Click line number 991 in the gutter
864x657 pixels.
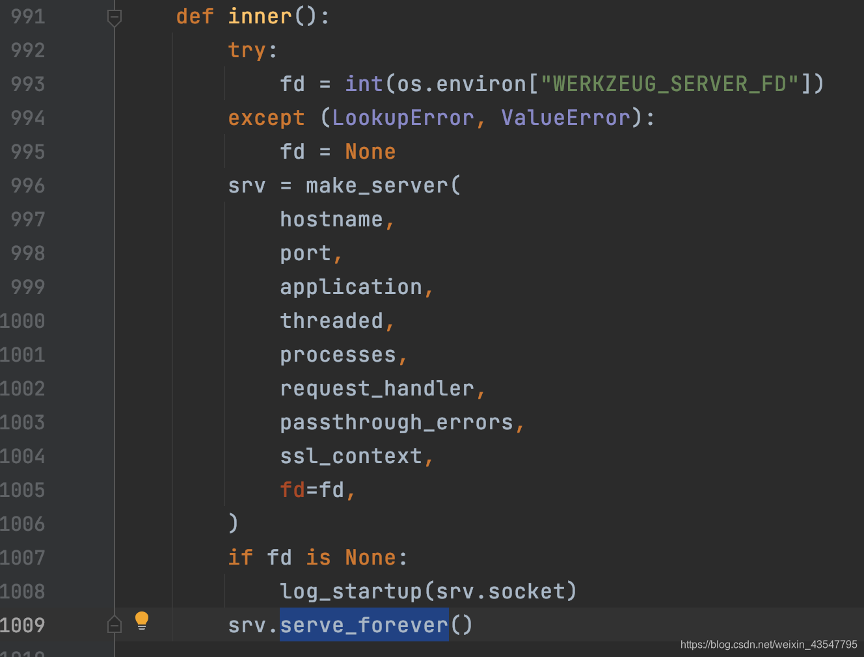coord(28,16)
